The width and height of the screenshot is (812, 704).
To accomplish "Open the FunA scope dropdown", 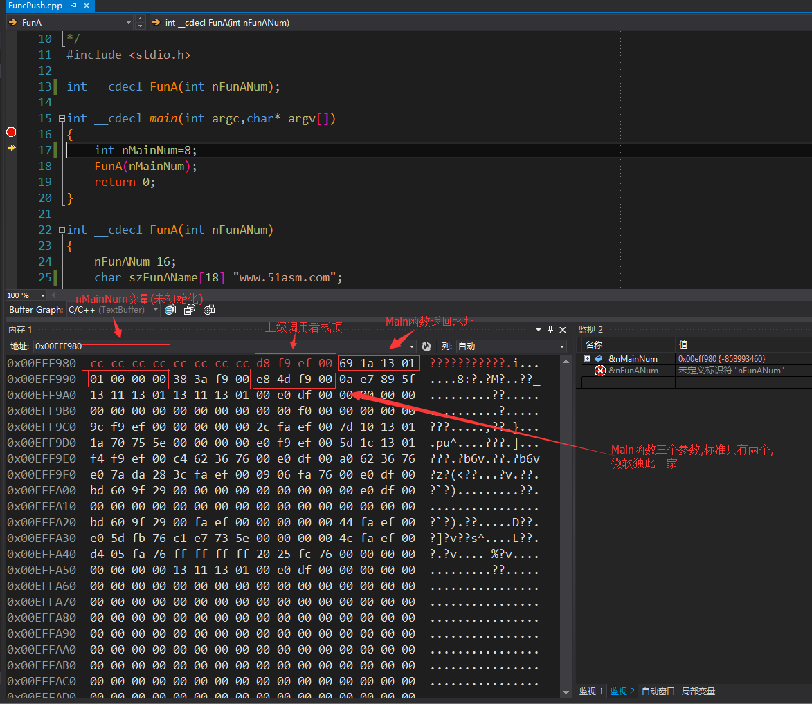I will 129,22.
